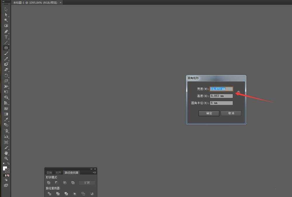Screen dimensions: 292x197
Task: Select the Direct Selection tool
Action: [x=6, y=15]
